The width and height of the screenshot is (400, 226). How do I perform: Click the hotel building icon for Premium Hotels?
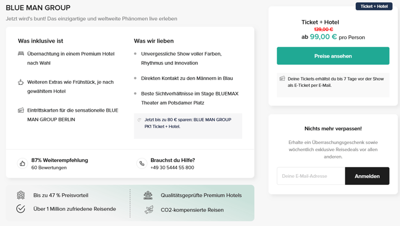pyautogui.click(x=148, y=195)
